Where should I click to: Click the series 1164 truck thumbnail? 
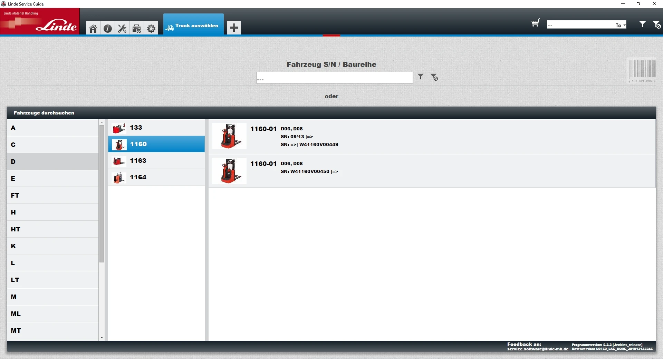[119, 178]
